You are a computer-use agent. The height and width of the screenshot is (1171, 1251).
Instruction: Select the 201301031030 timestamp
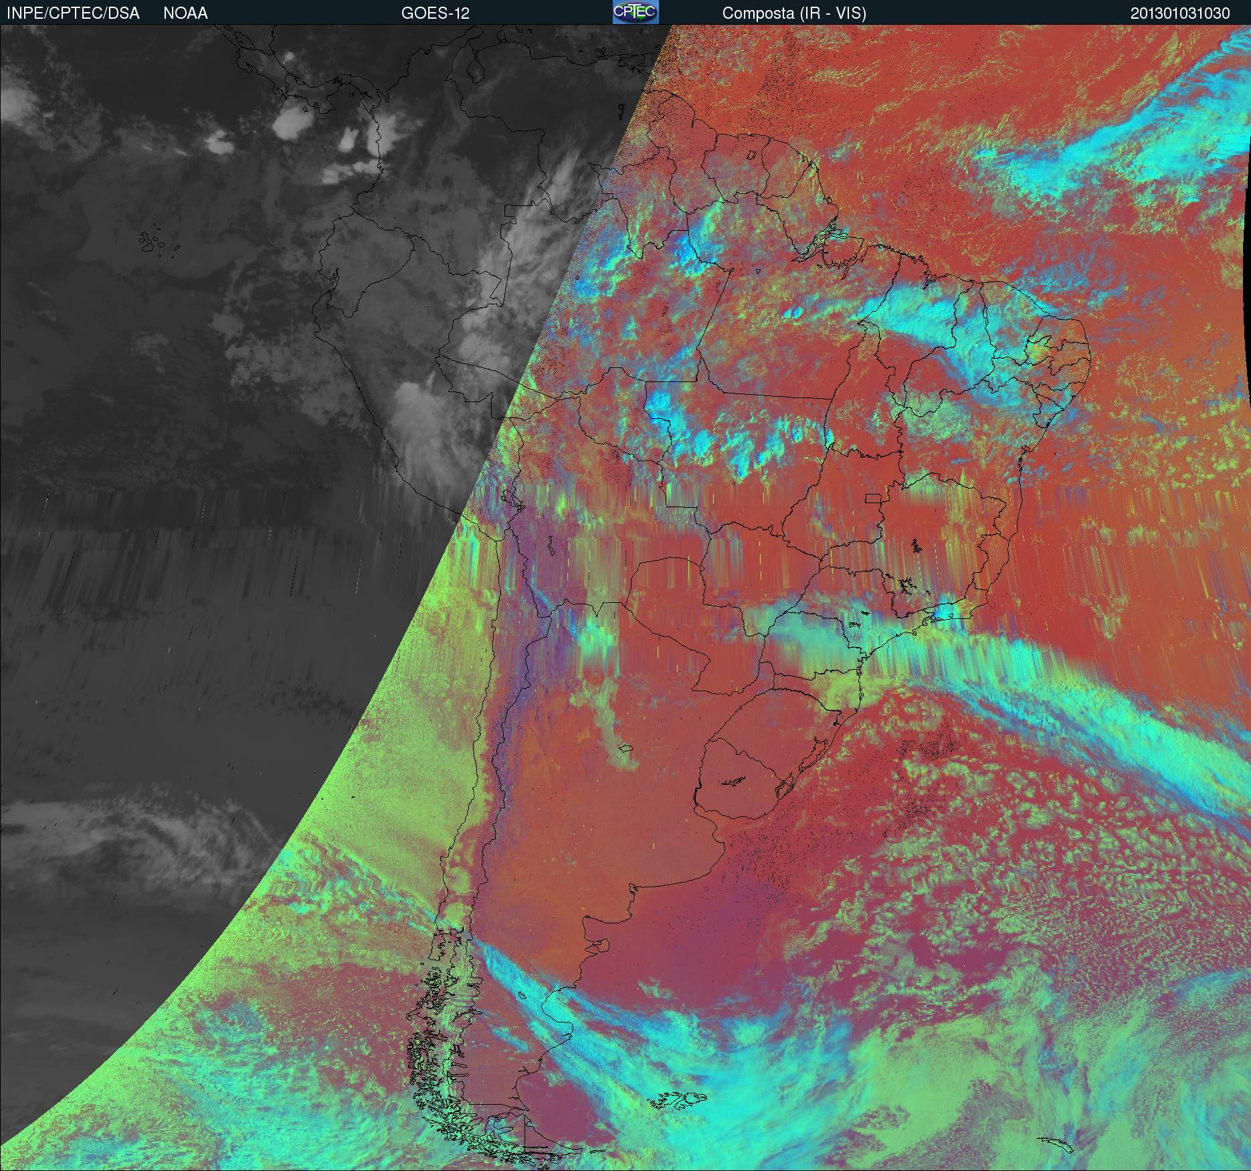[1180, 13]
